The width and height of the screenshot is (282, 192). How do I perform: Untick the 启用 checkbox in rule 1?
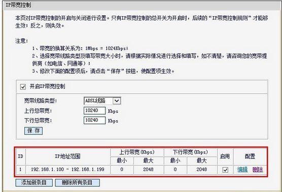pyautogui.click(x=225, y=170)
